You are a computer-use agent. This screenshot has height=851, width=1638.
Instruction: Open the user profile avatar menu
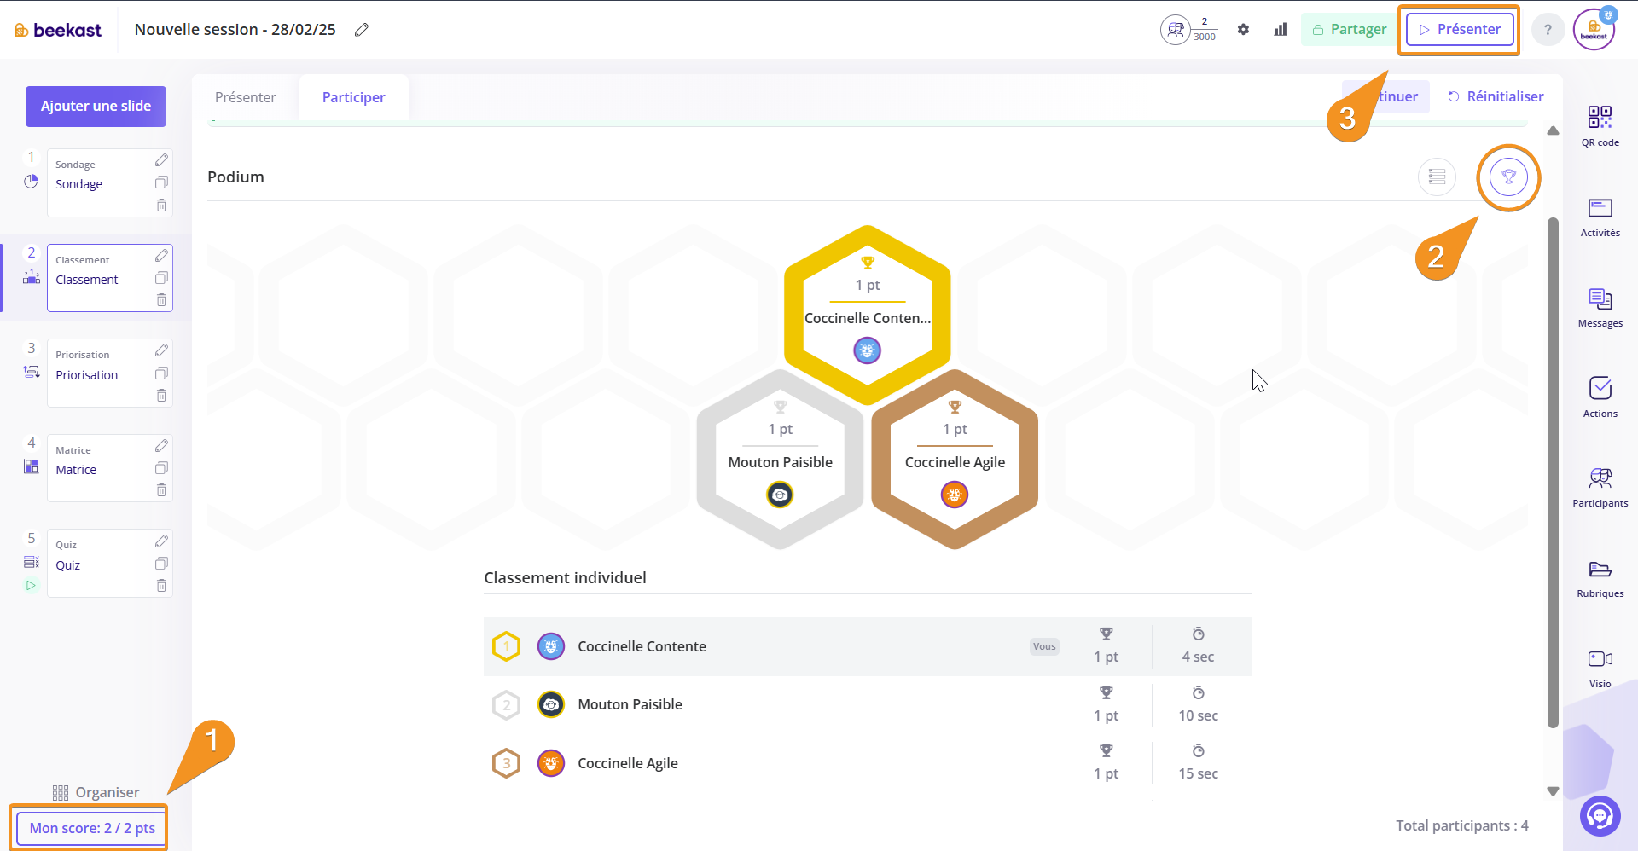click(x=1593, y=30)
